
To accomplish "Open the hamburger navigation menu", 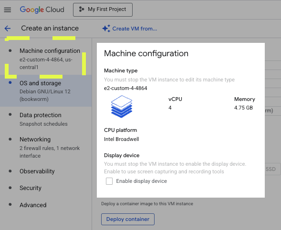I will (8, 10).
